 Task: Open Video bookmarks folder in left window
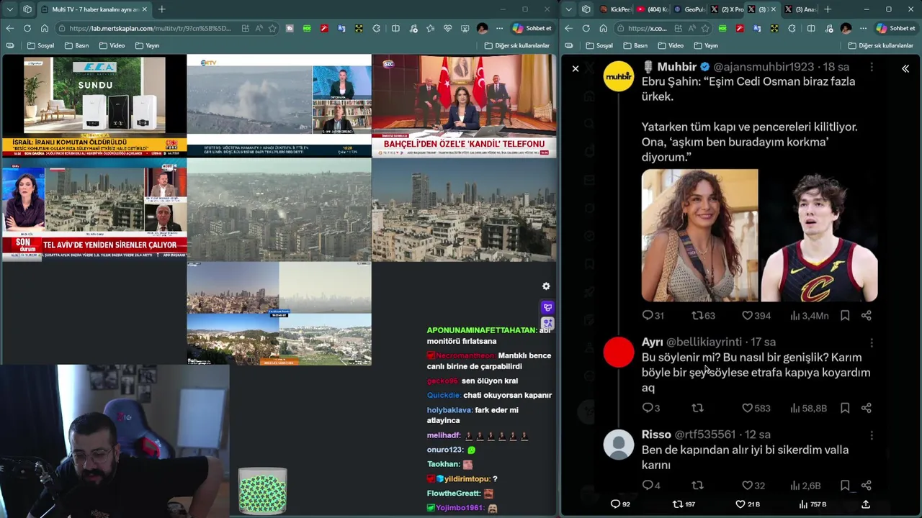point(112,45)
